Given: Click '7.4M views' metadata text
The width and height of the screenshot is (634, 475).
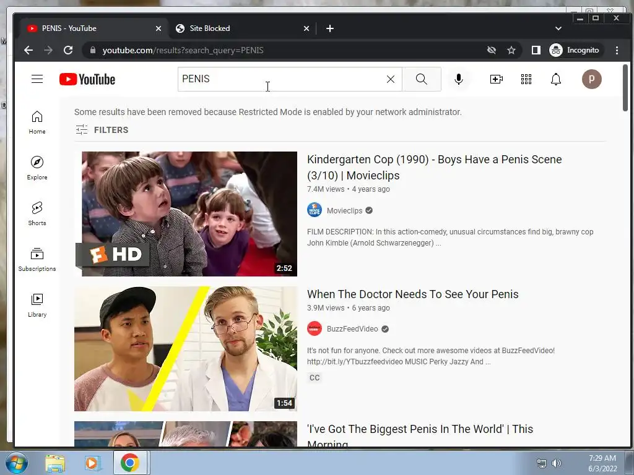Looking at the screenshot, I should tap(326, 189).
